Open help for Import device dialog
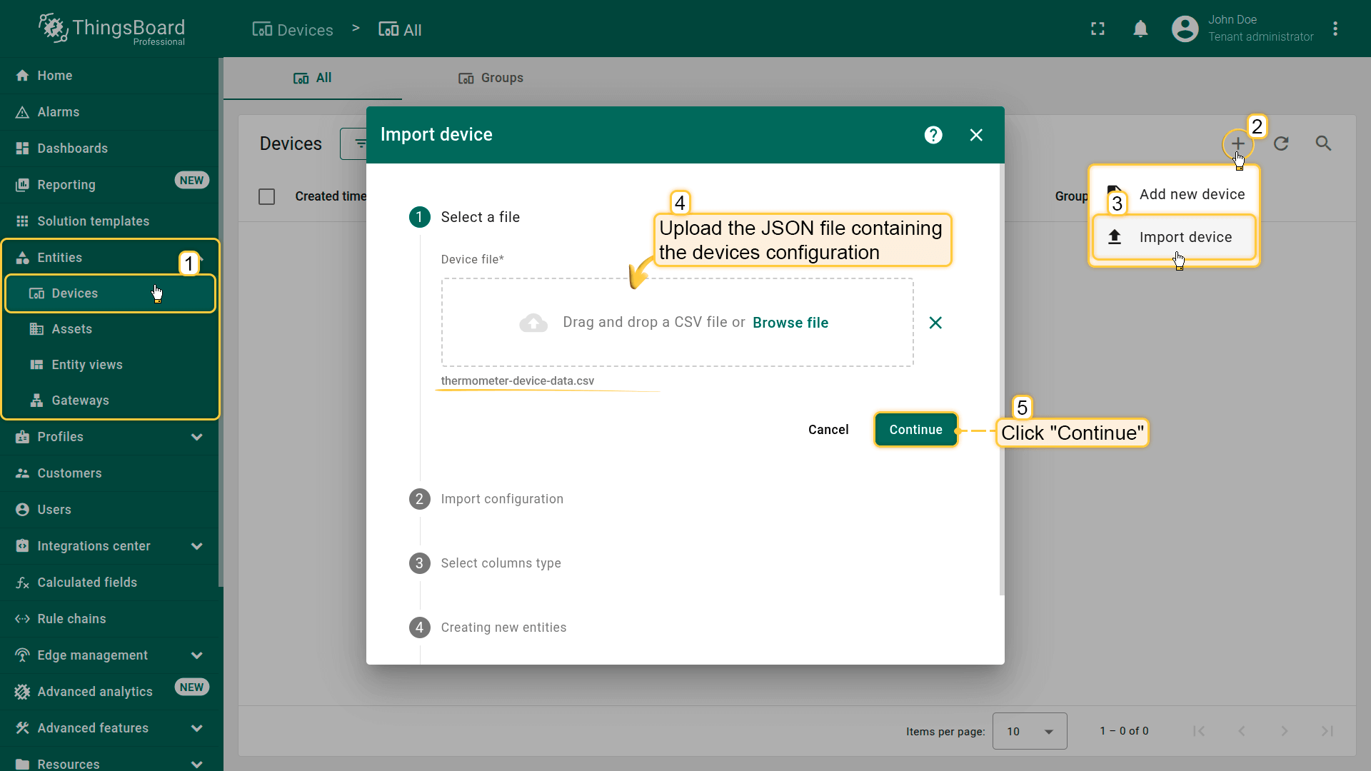1371x771 pixels. coord(933,135)
